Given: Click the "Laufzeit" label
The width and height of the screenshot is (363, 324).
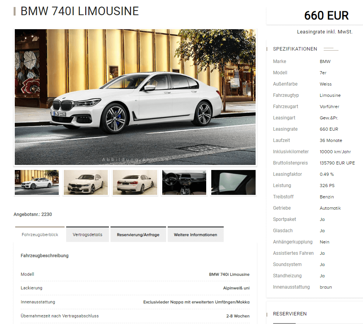Looking at the screenshot, I should [x=281, y=140].
